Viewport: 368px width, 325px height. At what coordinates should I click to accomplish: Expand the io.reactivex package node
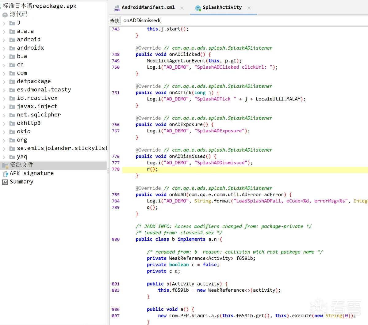coord(4,99)
